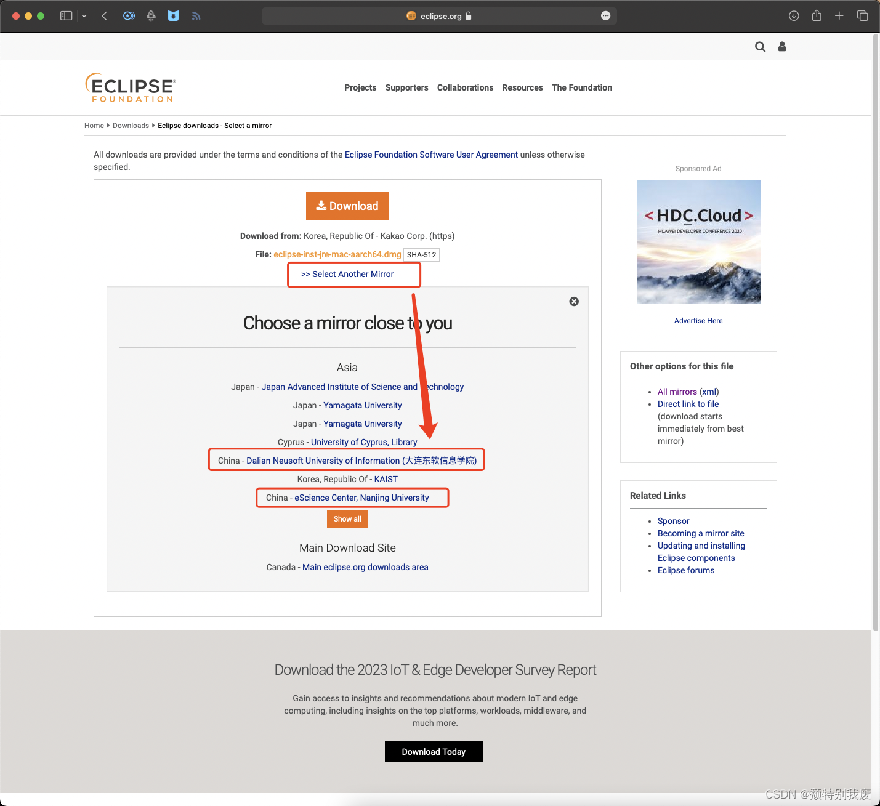The height and width of the screenshot is (806, 880).
Task: Open Main eclipse.org downloads area link
Action: click(365, 567)
